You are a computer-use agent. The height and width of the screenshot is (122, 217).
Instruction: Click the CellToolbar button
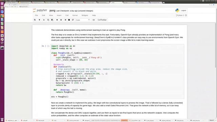pos(102,20)
